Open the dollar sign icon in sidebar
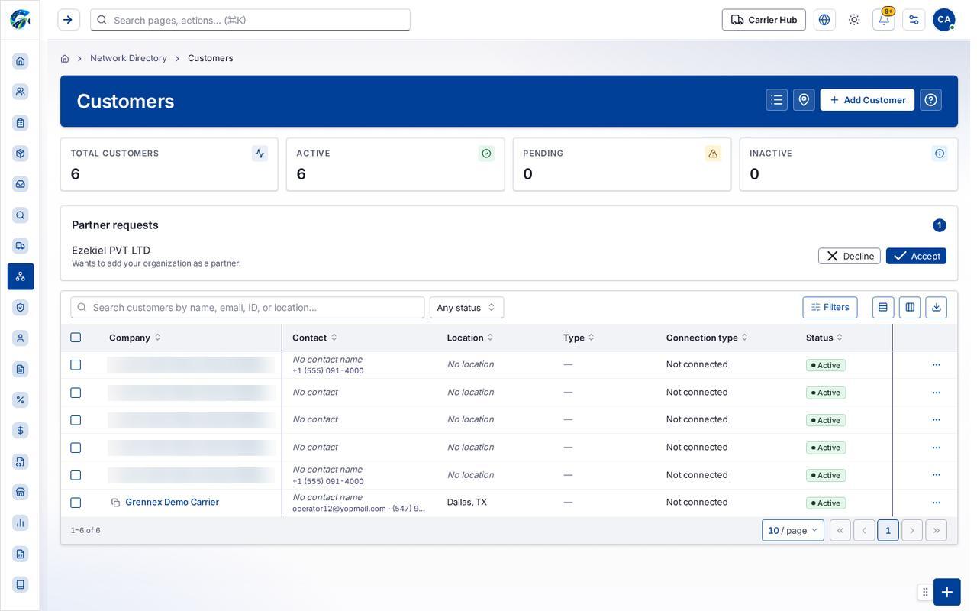This screenshot has height=611, width=977. 21,431
